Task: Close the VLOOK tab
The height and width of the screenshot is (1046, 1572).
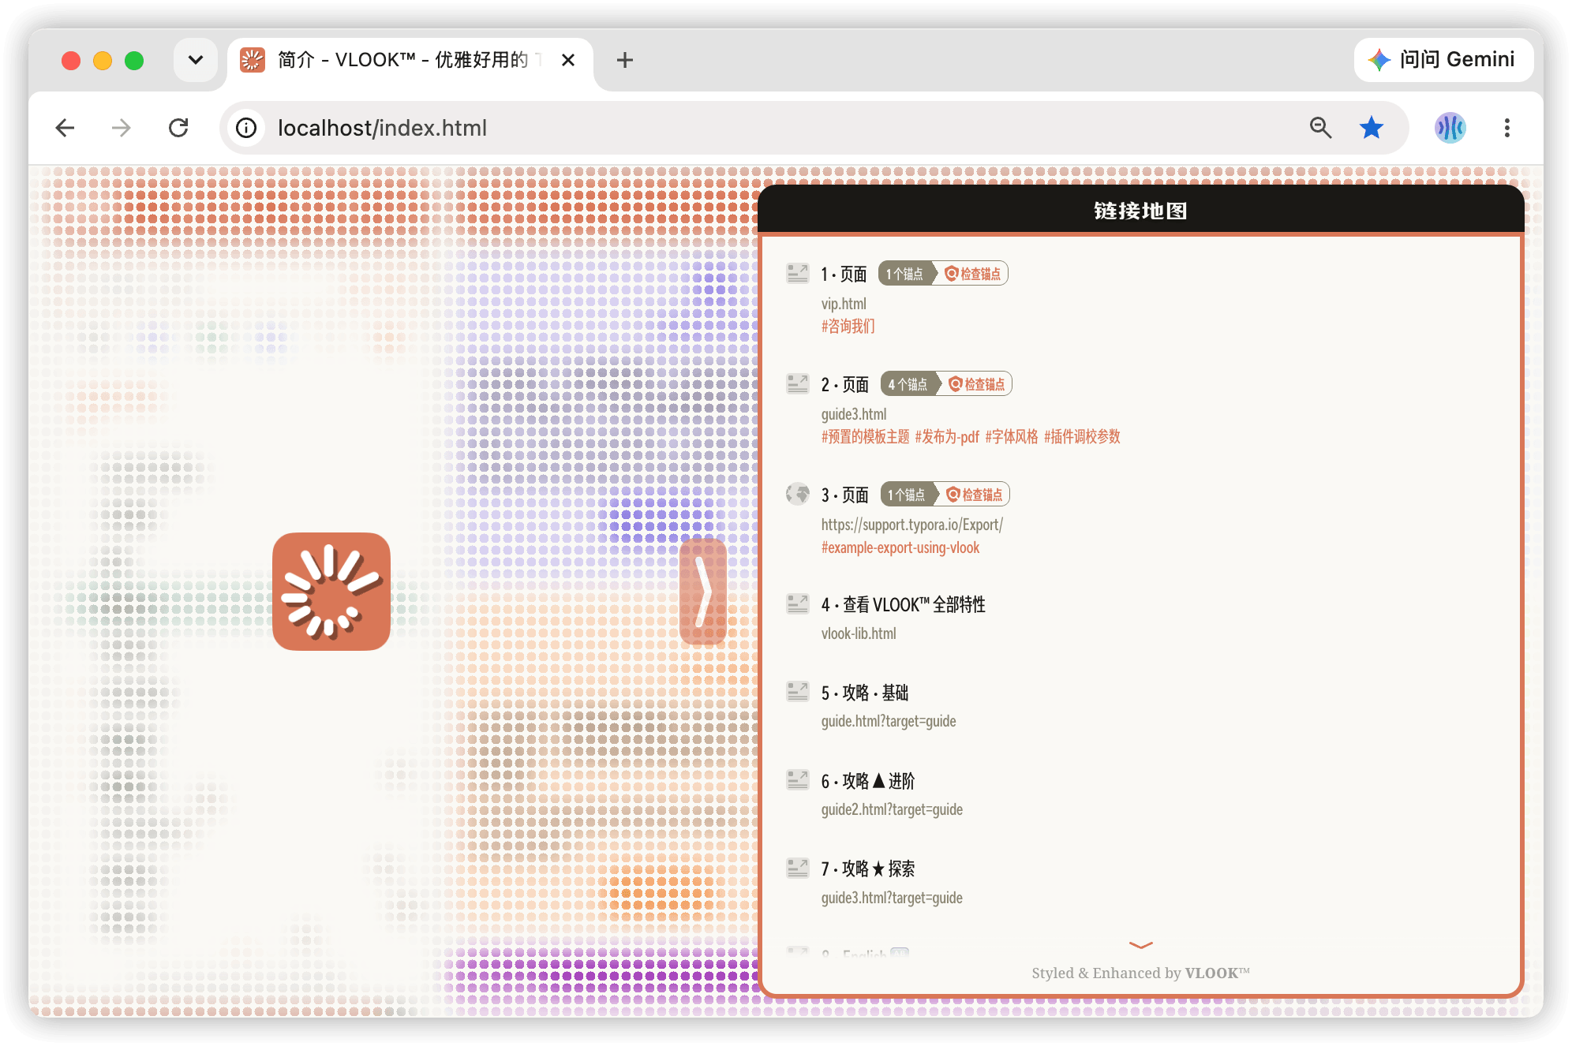Action: [x=567, y=60]
